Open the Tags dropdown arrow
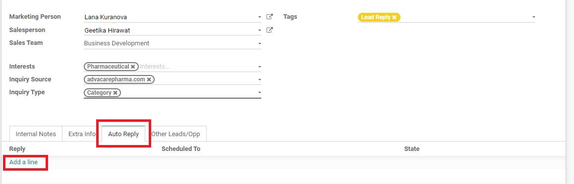Image resolution: width=574 pixels, height=184 pixels. (x=534, y=17)
